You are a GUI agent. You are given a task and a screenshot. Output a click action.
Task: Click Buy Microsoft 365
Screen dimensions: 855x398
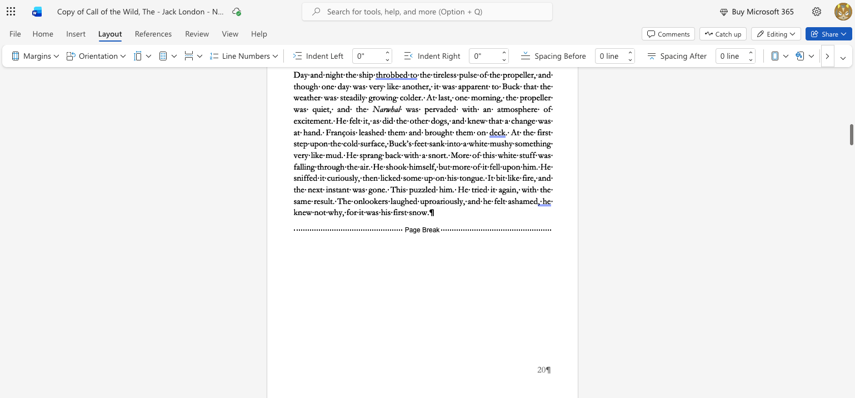[x=757, y=12]
